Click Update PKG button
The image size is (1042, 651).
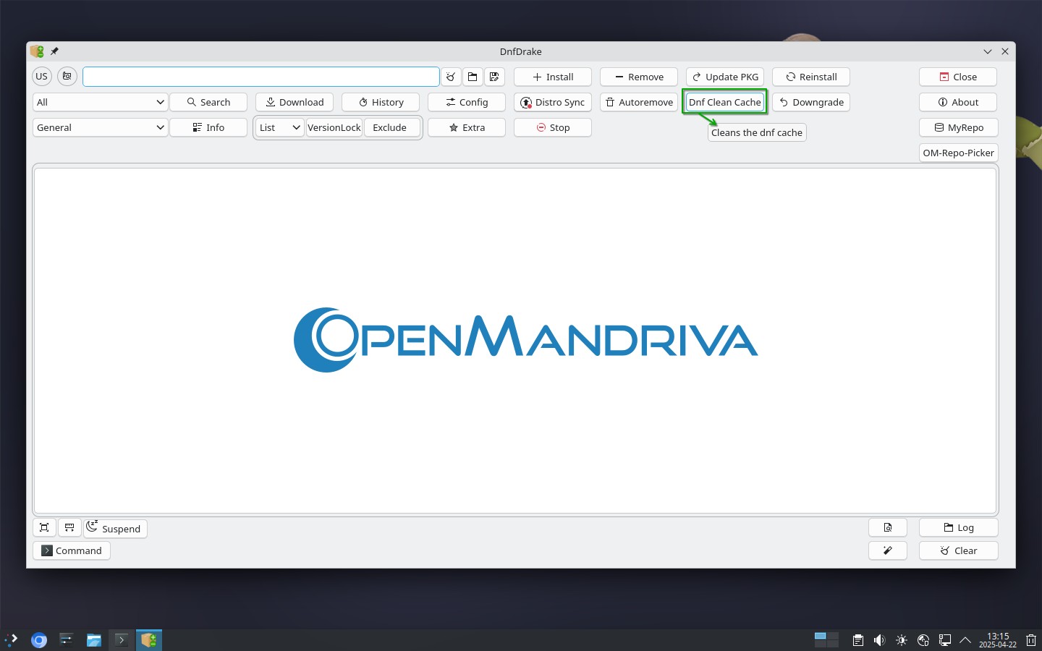725,77
